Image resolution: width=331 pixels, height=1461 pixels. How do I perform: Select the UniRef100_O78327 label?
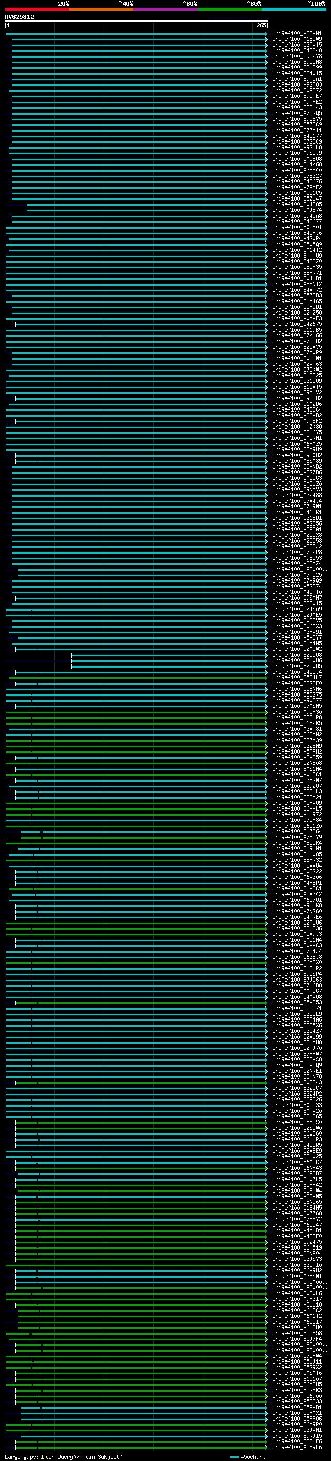coord(296,176)
